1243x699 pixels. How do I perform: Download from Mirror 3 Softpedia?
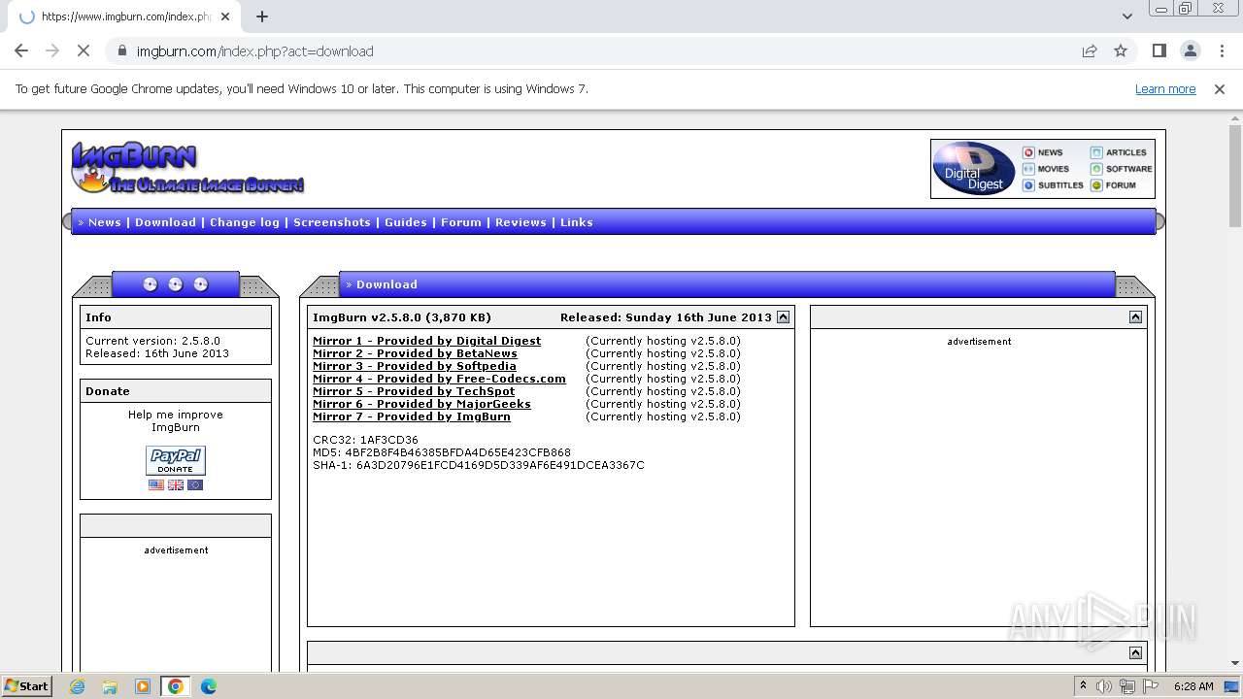415,366
